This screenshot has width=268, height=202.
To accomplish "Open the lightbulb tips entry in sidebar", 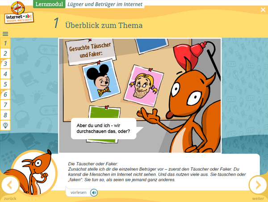I will (x=5, y=125).
